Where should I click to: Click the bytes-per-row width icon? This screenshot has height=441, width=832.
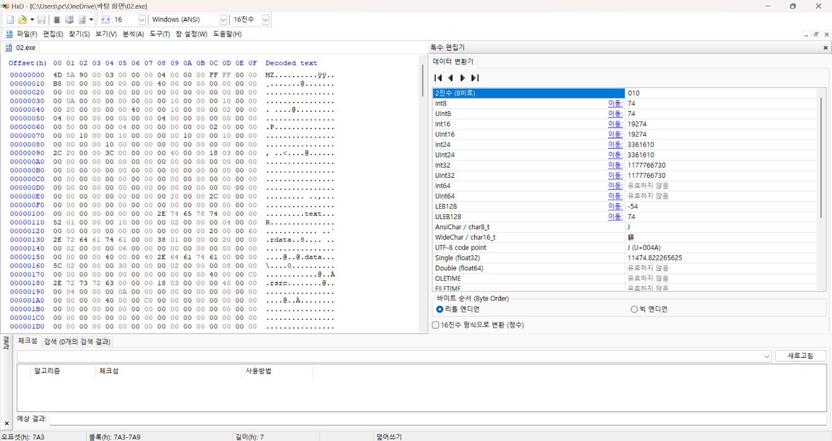106,20
